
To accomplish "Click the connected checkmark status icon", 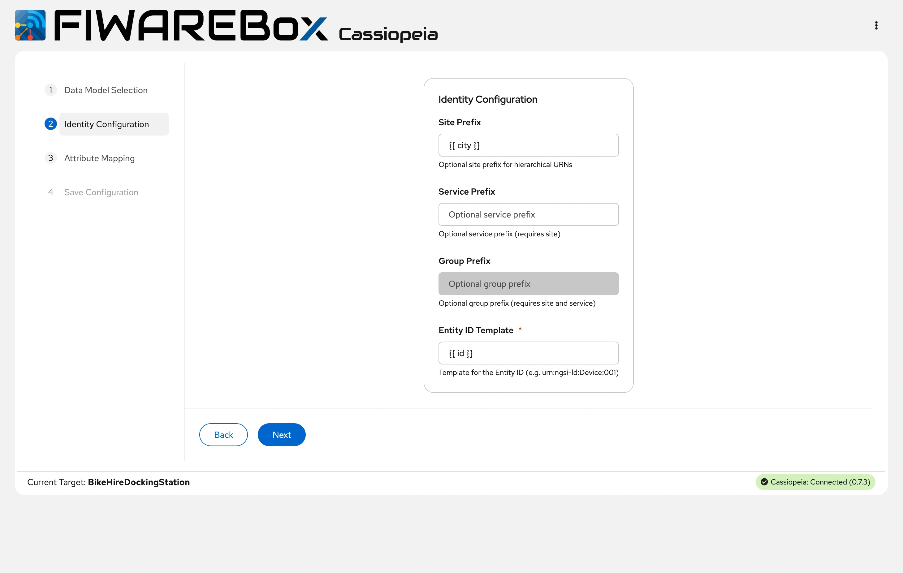I will pos(764,482).
